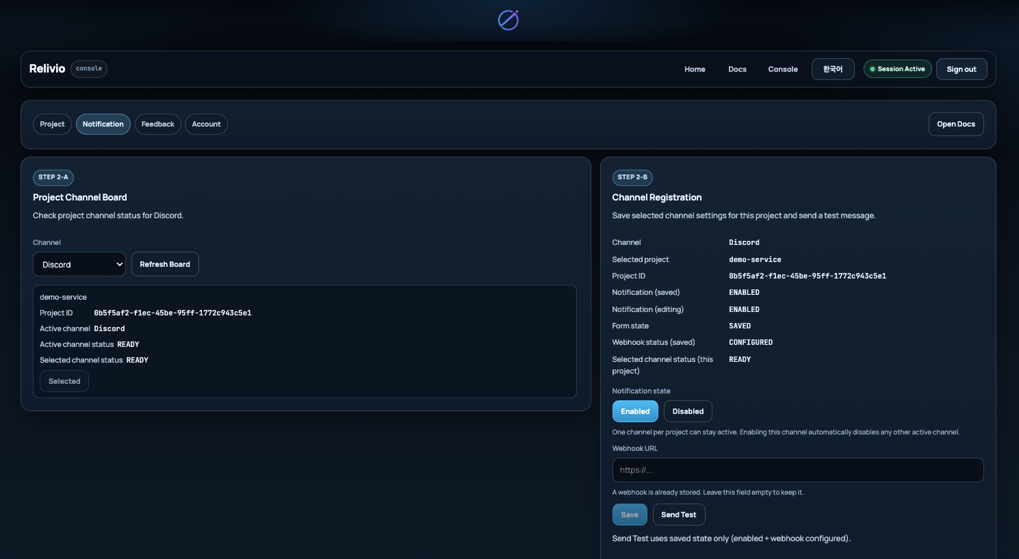
Task: Click the green Session Active indicator
Action: 897,68
